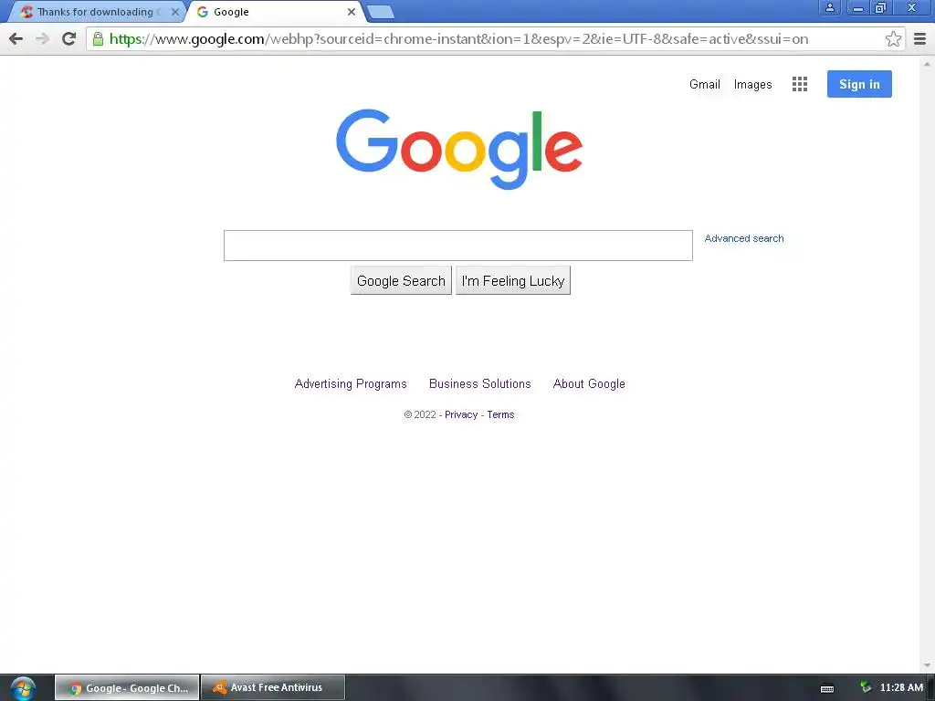Viewport: 935px width, 701px height.
Task: Select Google Chrome taskbar button
Action: pyautogui.click(x=127, y=688)
